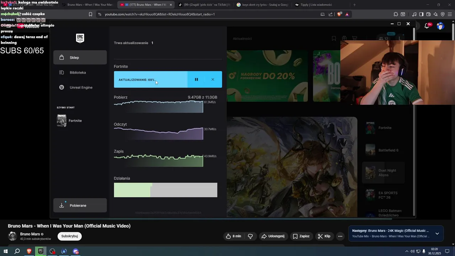Switch to the TikTok 'pirlo kick' tab
455x256 pixels.
[x=204, y=5]
